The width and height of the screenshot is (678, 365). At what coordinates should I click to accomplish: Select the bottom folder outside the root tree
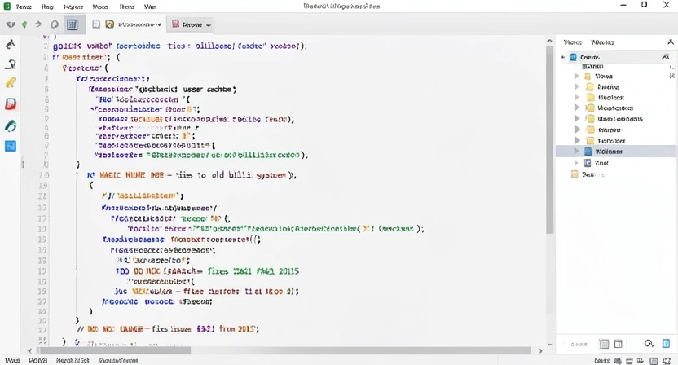click(x=588, y=174)
